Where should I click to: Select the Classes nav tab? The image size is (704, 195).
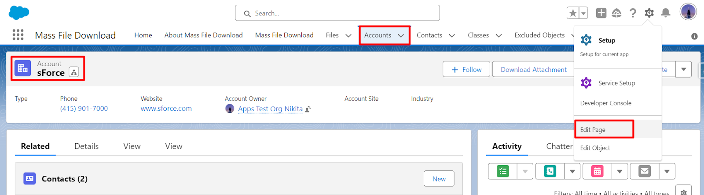(478, 35)
